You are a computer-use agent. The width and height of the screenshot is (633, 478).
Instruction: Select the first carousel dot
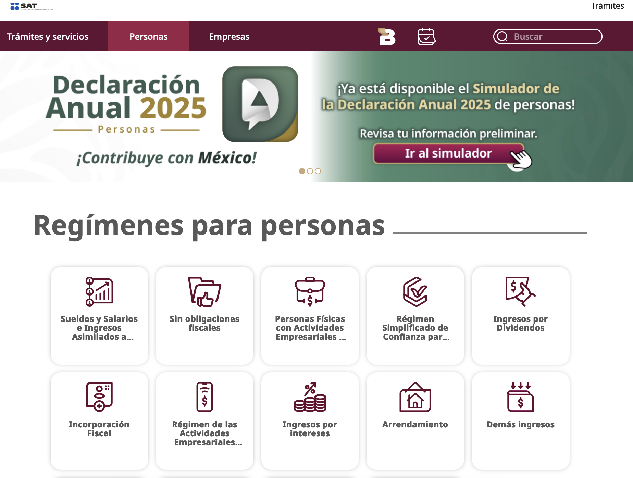[302, 171]
